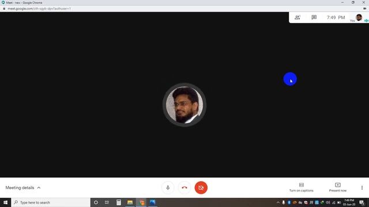Viewport: 369px width, 207px height.
Task: Click the Bluetooth tray icon
Action: (x=289, y=202)
